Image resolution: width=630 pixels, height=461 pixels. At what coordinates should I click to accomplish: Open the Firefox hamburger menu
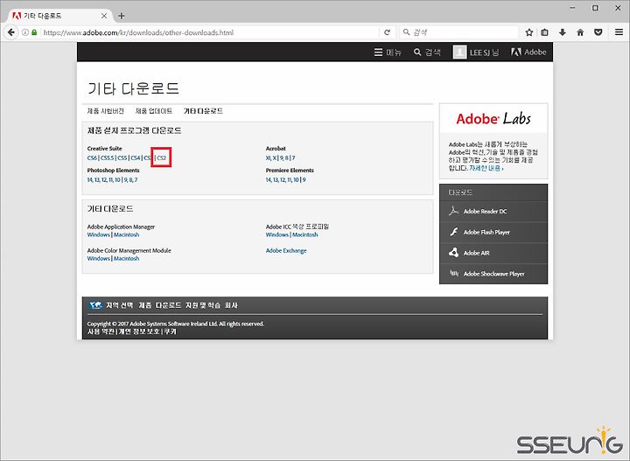619,32
